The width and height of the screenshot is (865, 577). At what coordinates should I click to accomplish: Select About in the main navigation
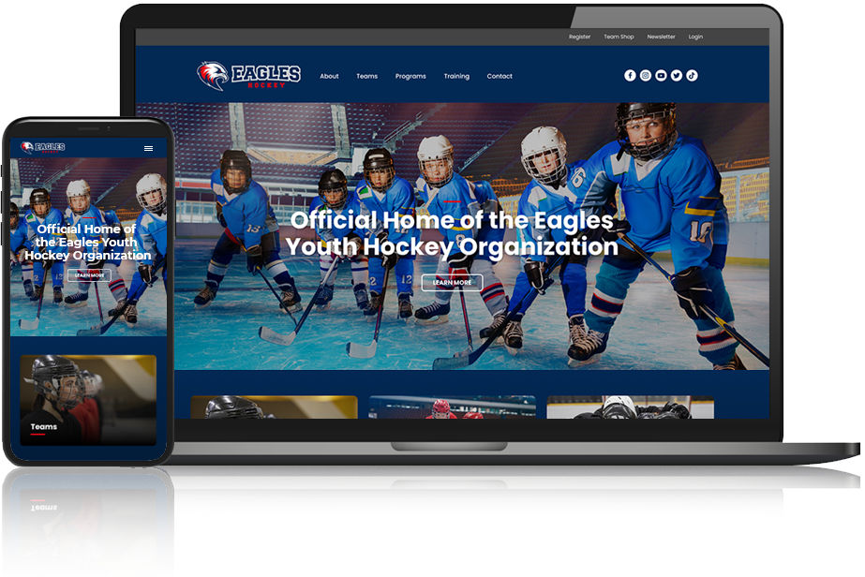[329, 77]
